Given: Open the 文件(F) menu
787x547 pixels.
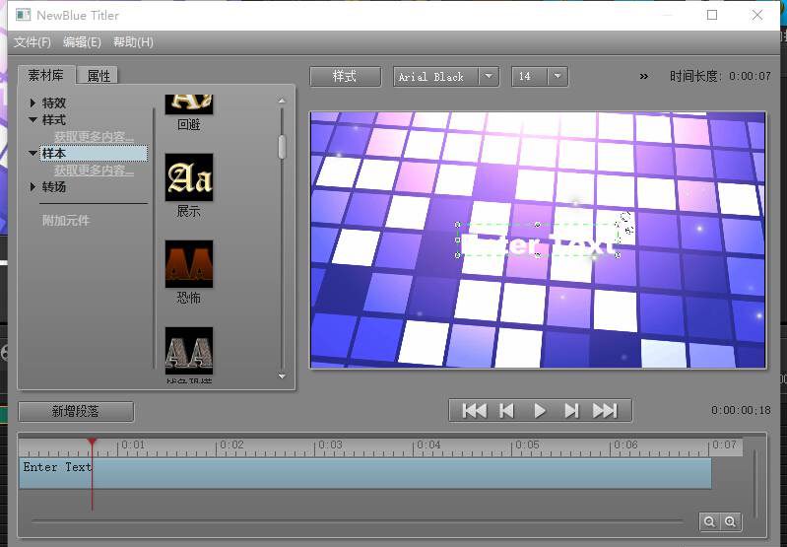Looking at the screenshot, I should [x=33, y=42].
